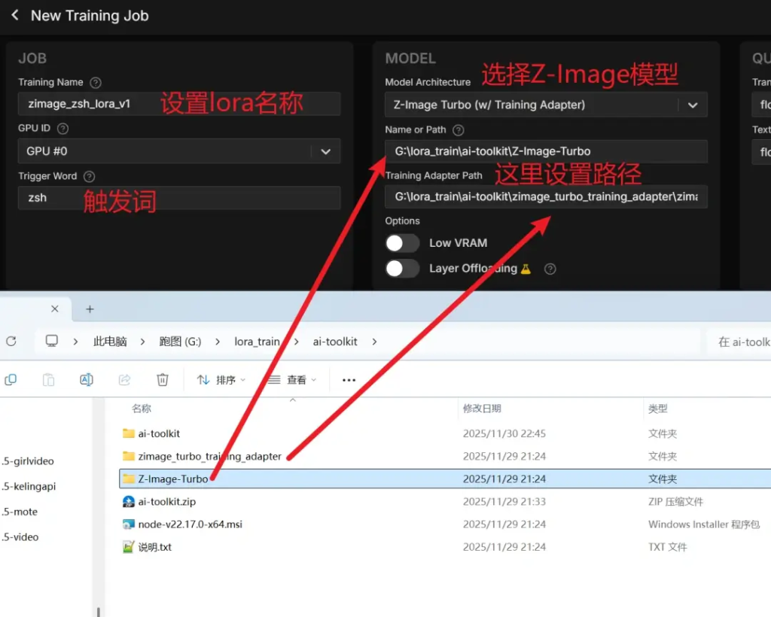The width and height of the screenshot is (771, 617).
Task: Click the help icon next to GPU ID
Action: pos(62,128)
